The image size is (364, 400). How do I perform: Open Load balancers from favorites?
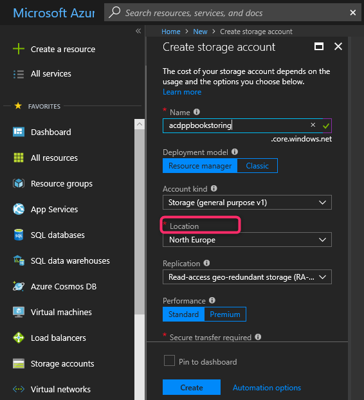[x=59, y=338]
